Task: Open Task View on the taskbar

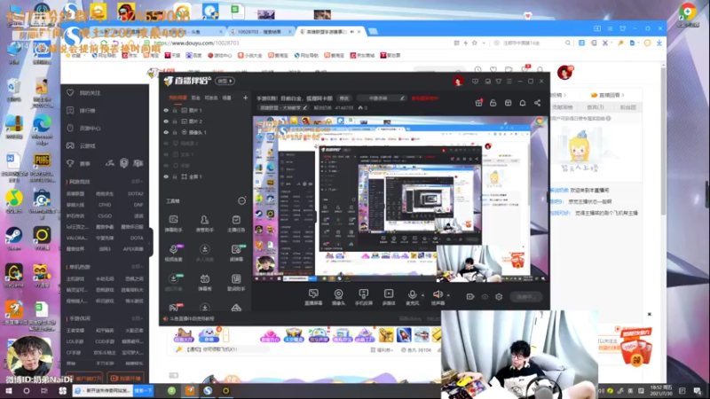Action: pos(43,390)
